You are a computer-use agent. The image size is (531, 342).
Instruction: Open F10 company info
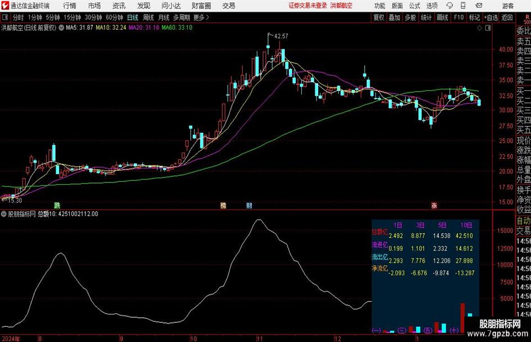[459, 17]
